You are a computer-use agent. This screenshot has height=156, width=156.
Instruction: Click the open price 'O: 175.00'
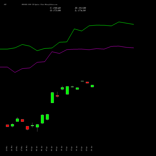click(x=55, y=11)
